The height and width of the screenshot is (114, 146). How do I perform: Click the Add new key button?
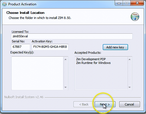pyautogui.click(x=115, y=47)
